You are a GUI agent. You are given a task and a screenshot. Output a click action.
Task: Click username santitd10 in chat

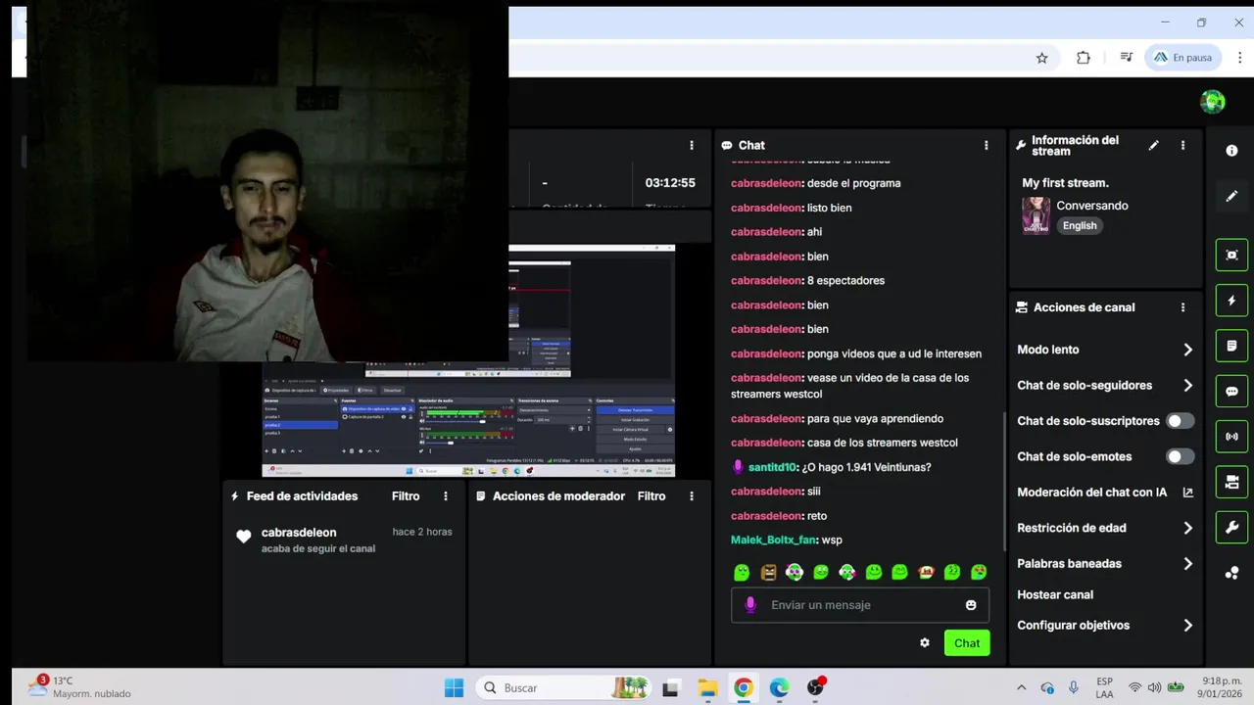(773, 467)
